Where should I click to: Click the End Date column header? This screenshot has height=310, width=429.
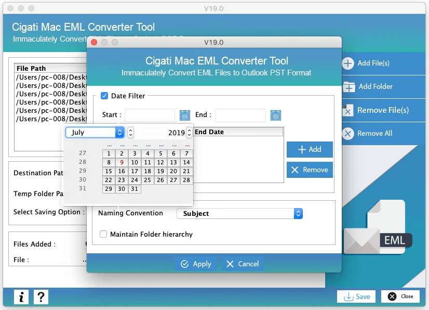pyautogui.click(x=238, y=132)
